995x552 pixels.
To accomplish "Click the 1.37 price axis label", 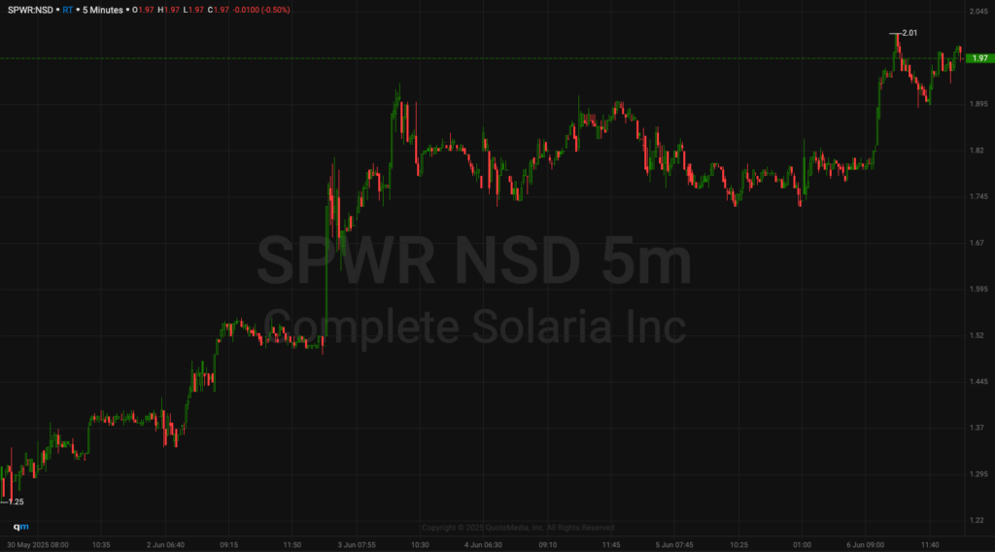I will click(977, 429).
